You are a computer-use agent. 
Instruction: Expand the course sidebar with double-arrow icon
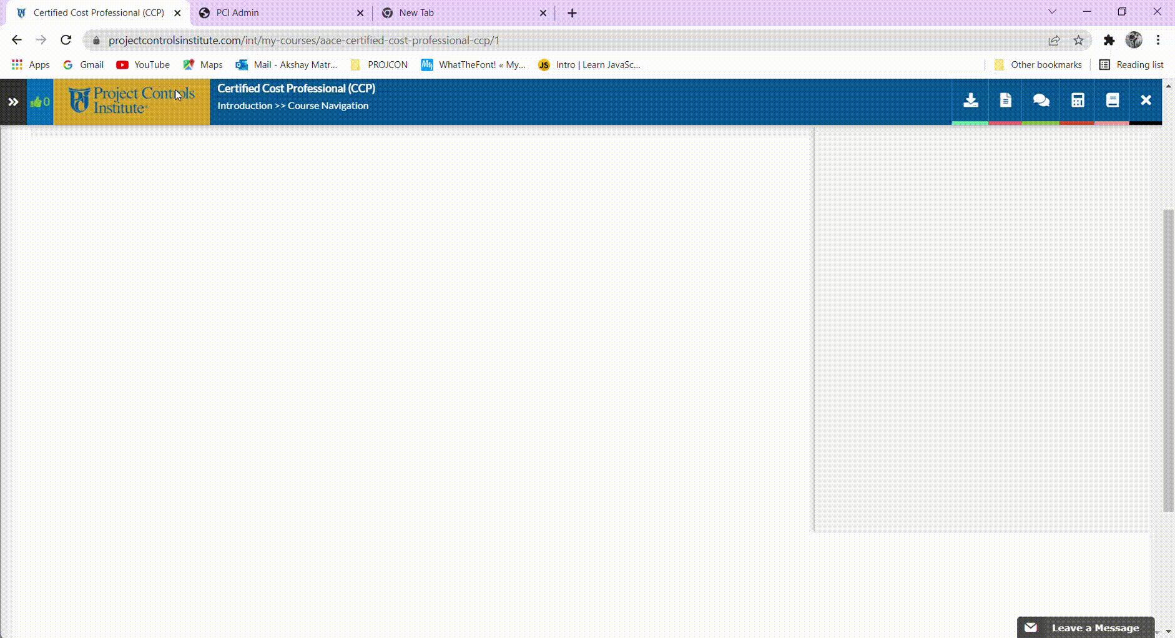[x=13, y=102]
